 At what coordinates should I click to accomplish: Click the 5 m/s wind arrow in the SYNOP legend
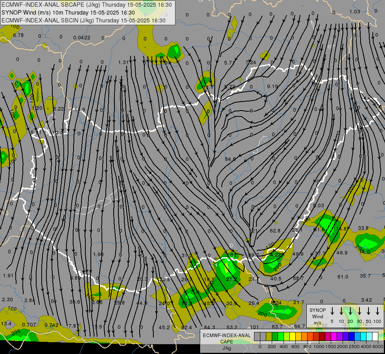click(x=332, y=311)
